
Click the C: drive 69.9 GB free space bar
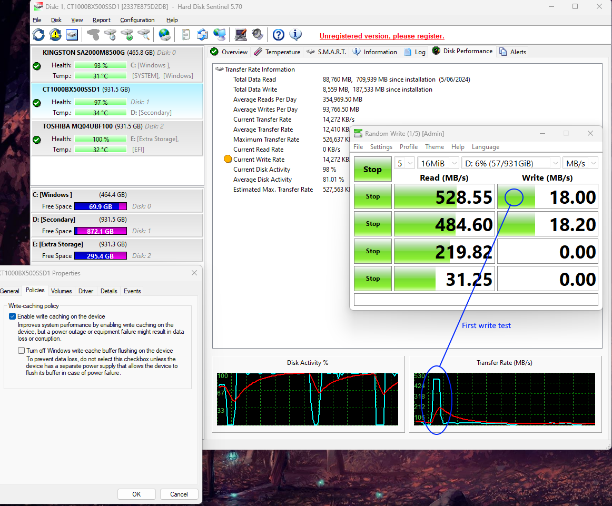pos(101,206)
